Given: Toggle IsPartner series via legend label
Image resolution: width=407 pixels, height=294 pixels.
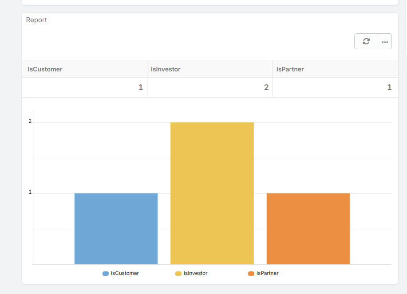Looking at the screenshot, I should coord(267,273).
